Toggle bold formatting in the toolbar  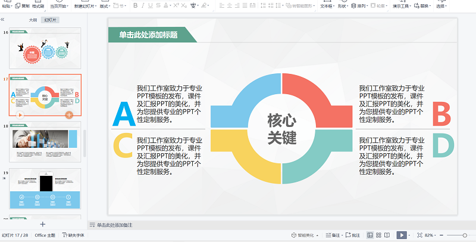[x=135, y=6]
